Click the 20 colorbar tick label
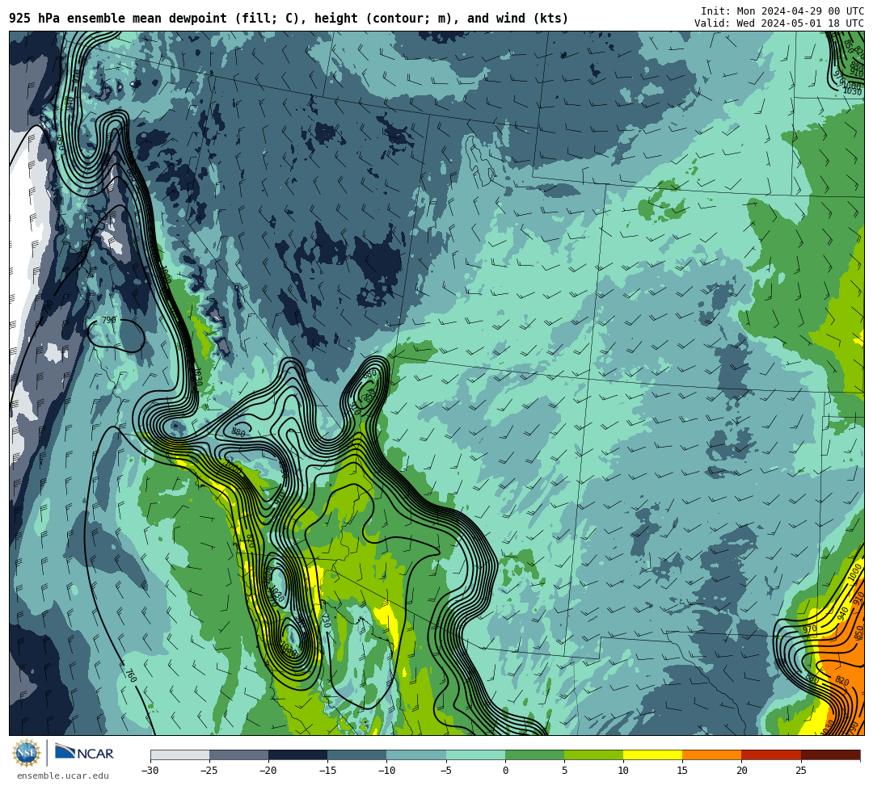 741,771
